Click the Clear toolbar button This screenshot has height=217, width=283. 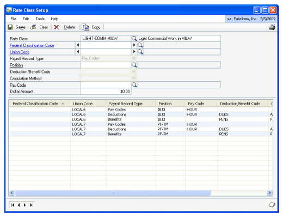(39, 27)
